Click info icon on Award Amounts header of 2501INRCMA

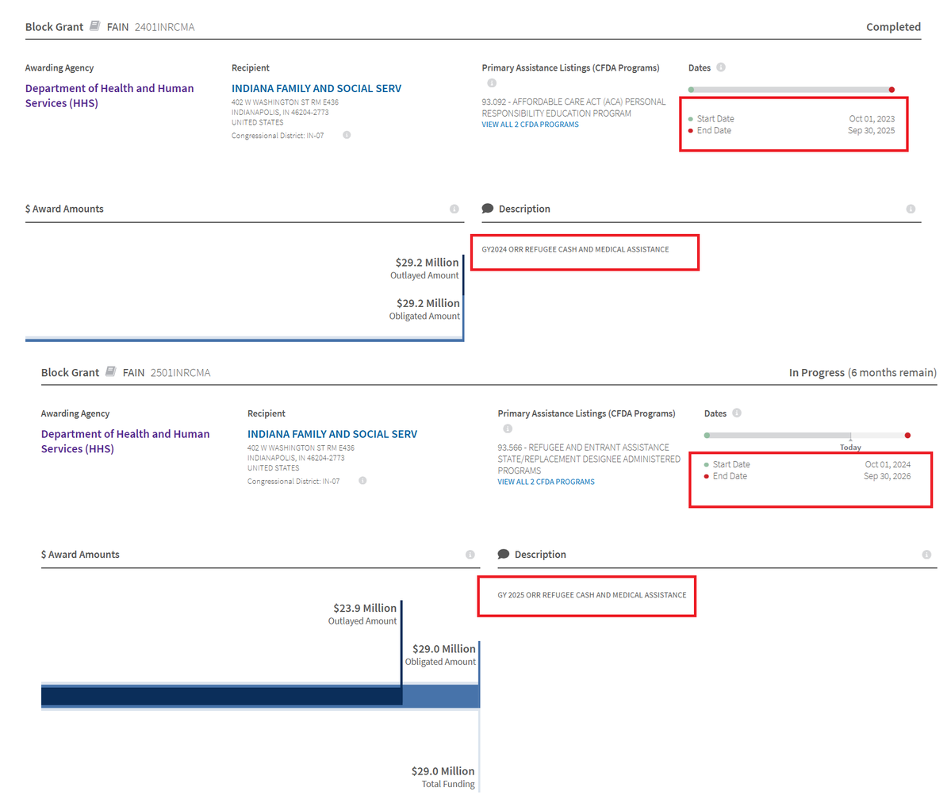coord(470,555)
